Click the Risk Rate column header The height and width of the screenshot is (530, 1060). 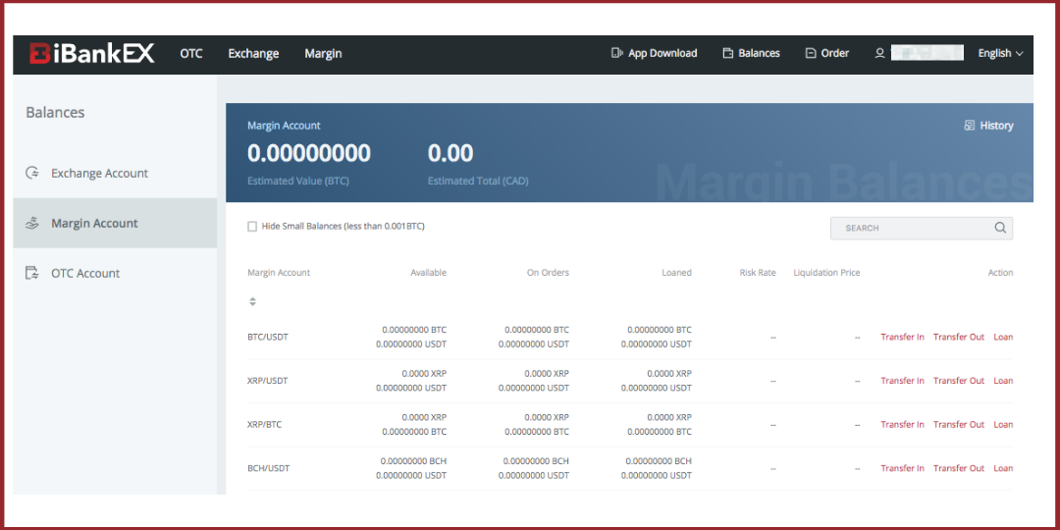pyautogui.click(x=758, y=273)
